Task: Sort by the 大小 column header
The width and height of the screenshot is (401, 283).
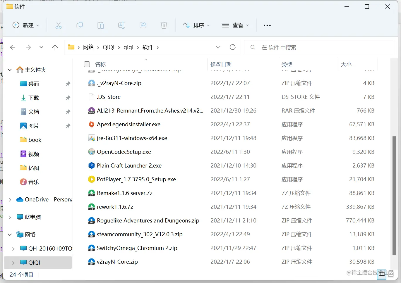Action: [346, 64]
